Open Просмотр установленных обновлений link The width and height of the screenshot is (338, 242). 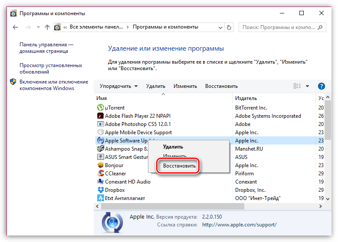(x=51, y=69)
